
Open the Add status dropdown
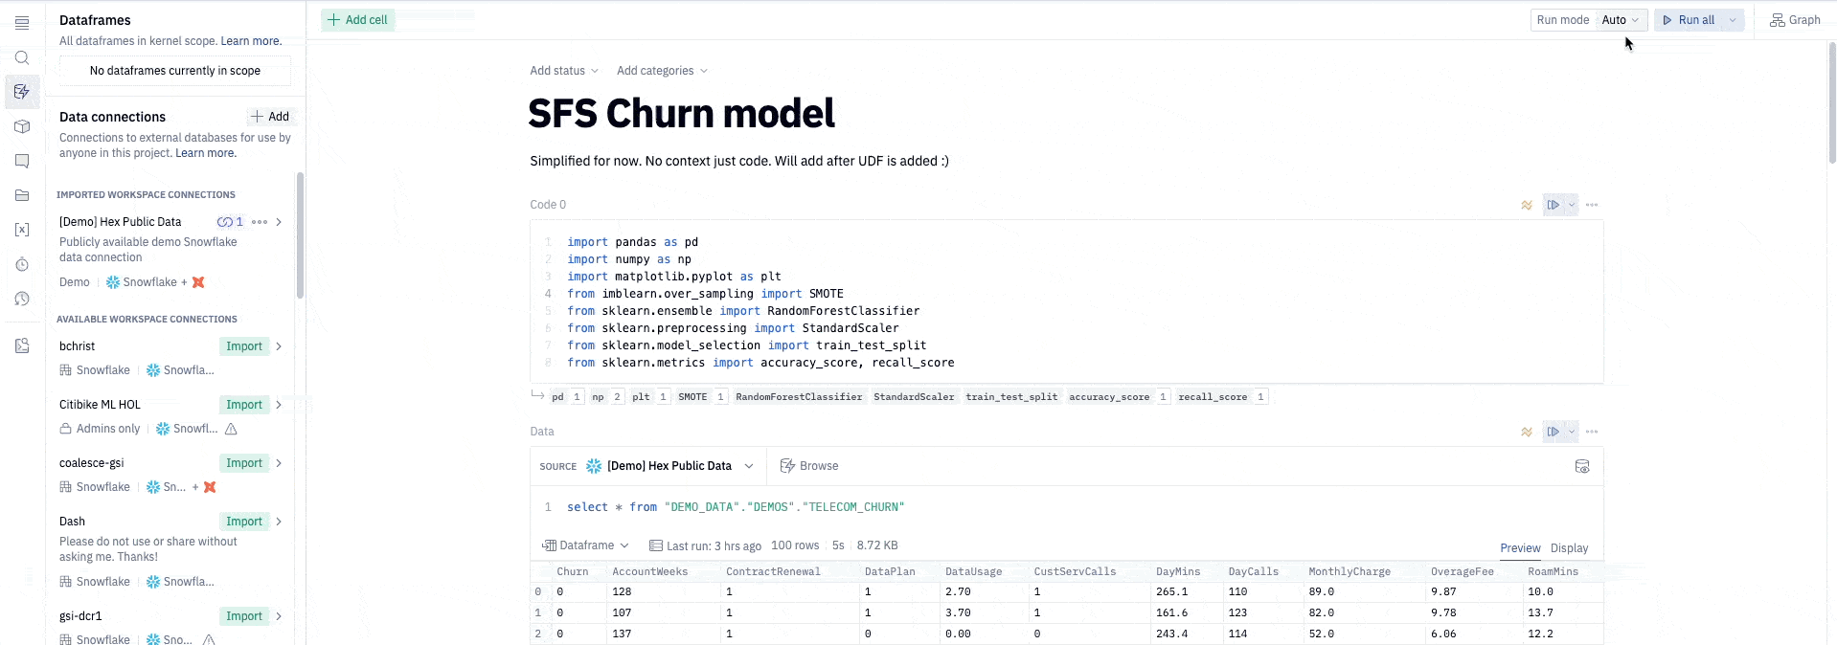pos(564,71)
